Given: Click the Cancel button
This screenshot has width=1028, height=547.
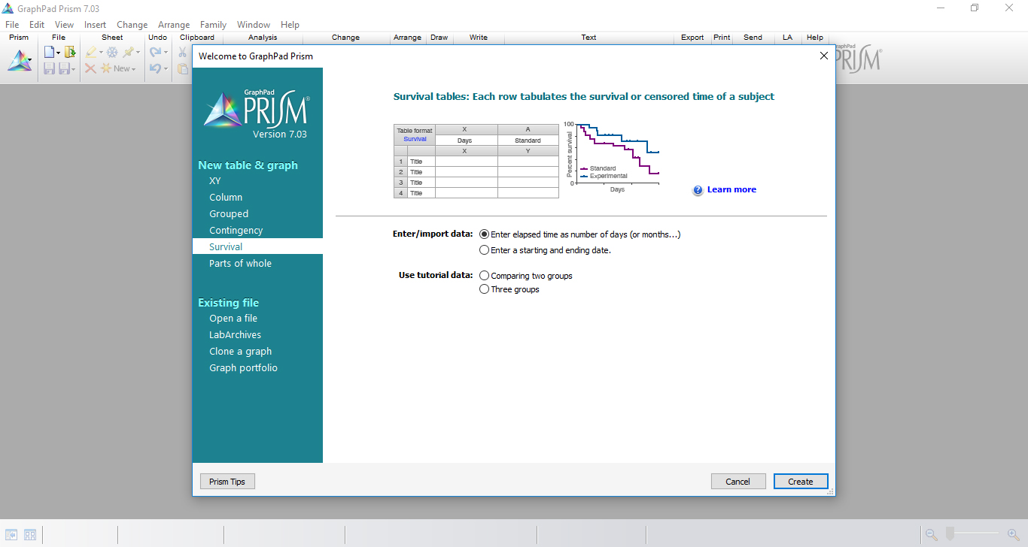Looking at the screenshot, I should tap(738, 482).
